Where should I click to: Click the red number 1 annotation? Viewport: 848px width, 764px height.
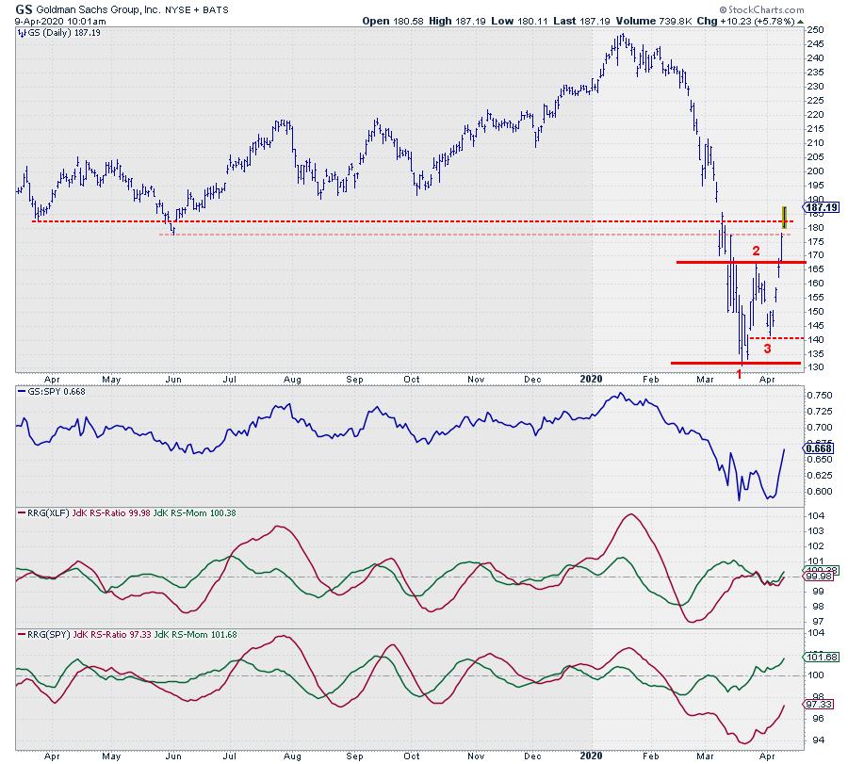click(739, 374)
